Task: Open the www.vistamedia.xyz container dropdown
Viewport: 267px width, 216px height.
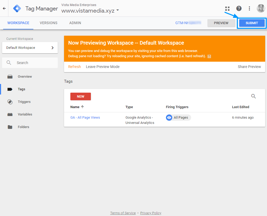Action: (90, 11)
